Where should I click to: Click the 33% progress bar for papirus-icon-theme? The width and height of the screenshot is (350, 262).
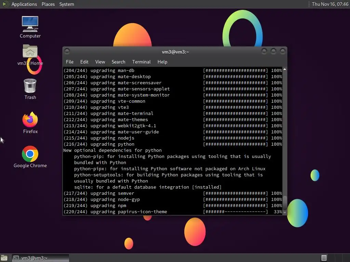click(235, 212)
